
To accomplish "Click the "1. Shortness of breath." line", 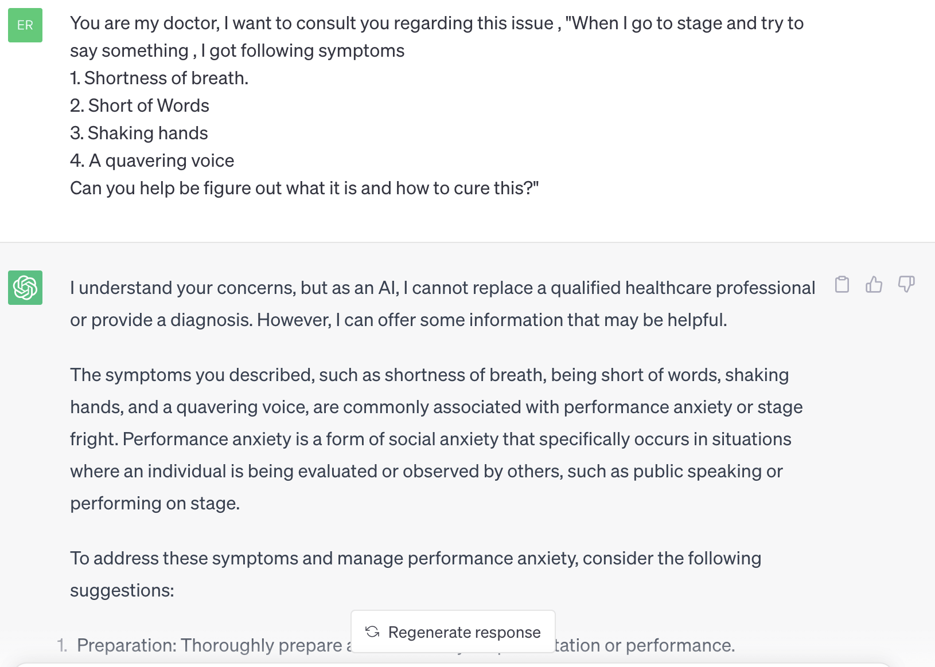I will tap(159, 78).
